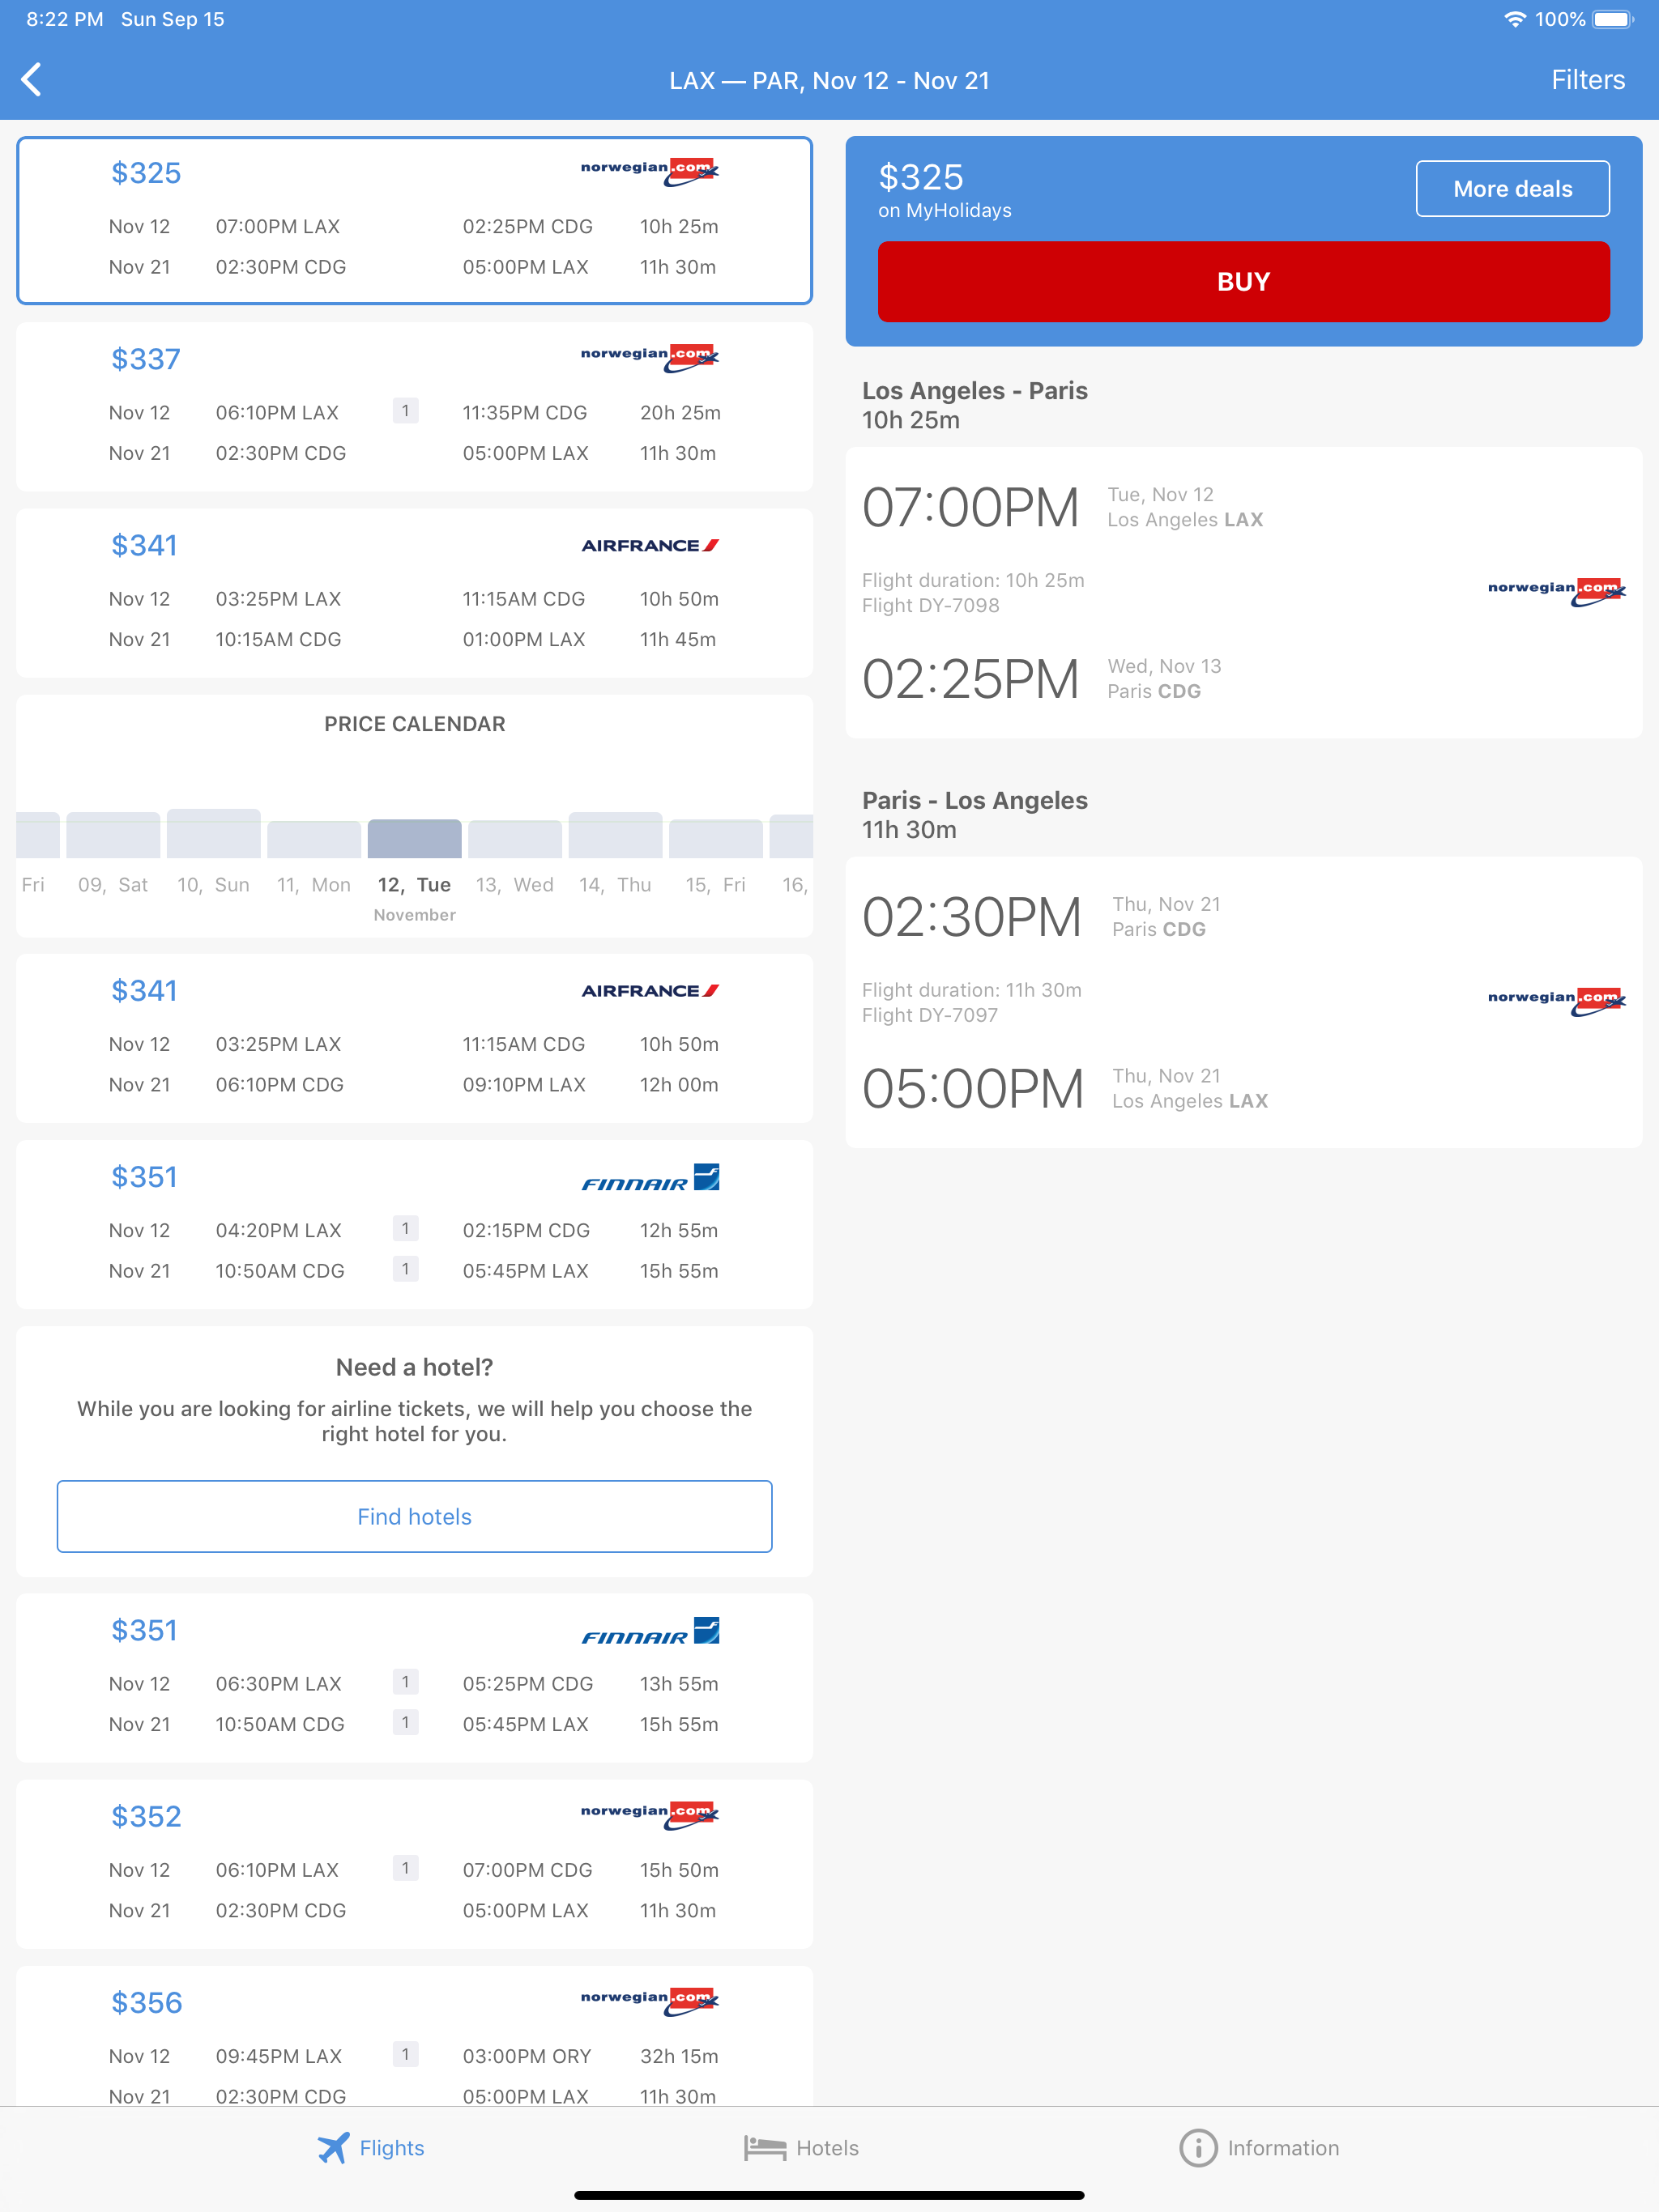This screenshot has height=2212, width=1659.
Task: Tap the stop badge on the $352 flight
Action: [x=405, y=1868]
